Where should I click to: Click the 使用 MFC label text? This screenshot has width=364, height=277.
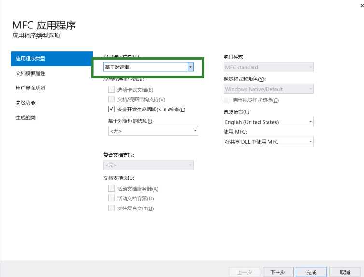pyautogui.click(x=235, y=132)
